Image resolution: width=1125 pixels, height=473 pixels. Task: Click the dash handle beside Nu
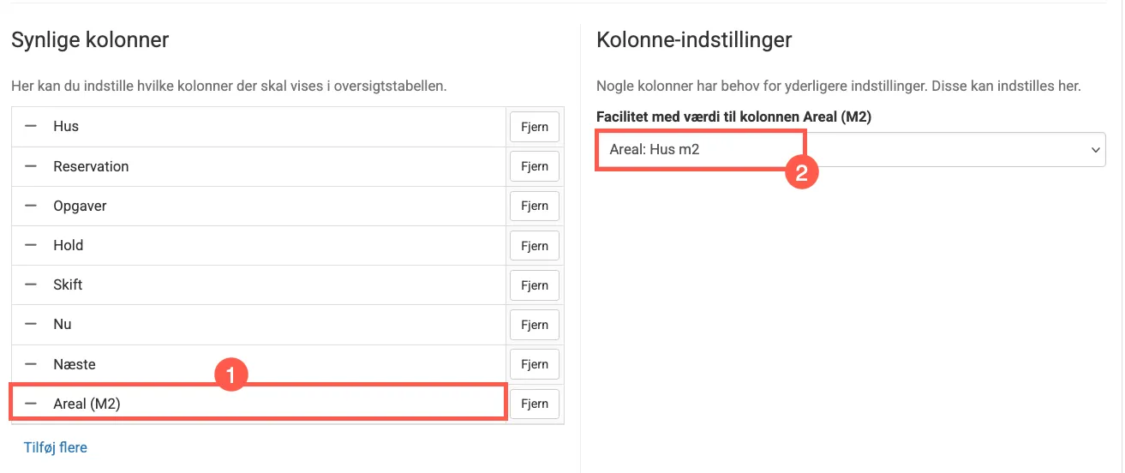[x=31, y=325]
